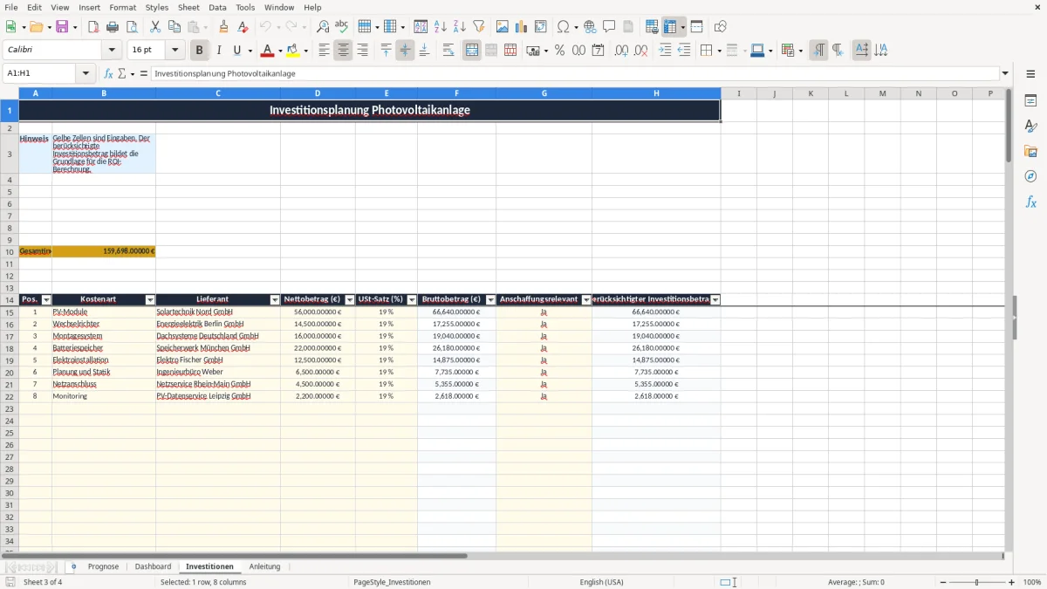
Task: Open the Lieferant column filter dropdown
Action: pos(275,300)
